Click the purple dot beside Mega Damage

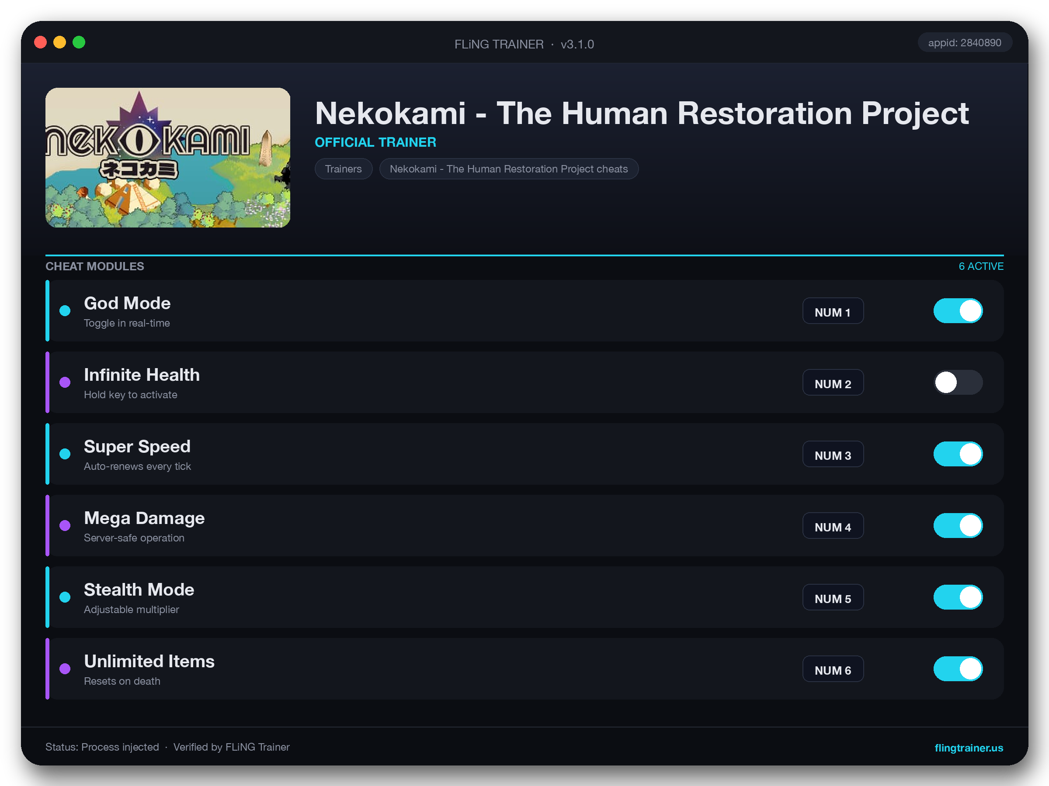(65, 525)
